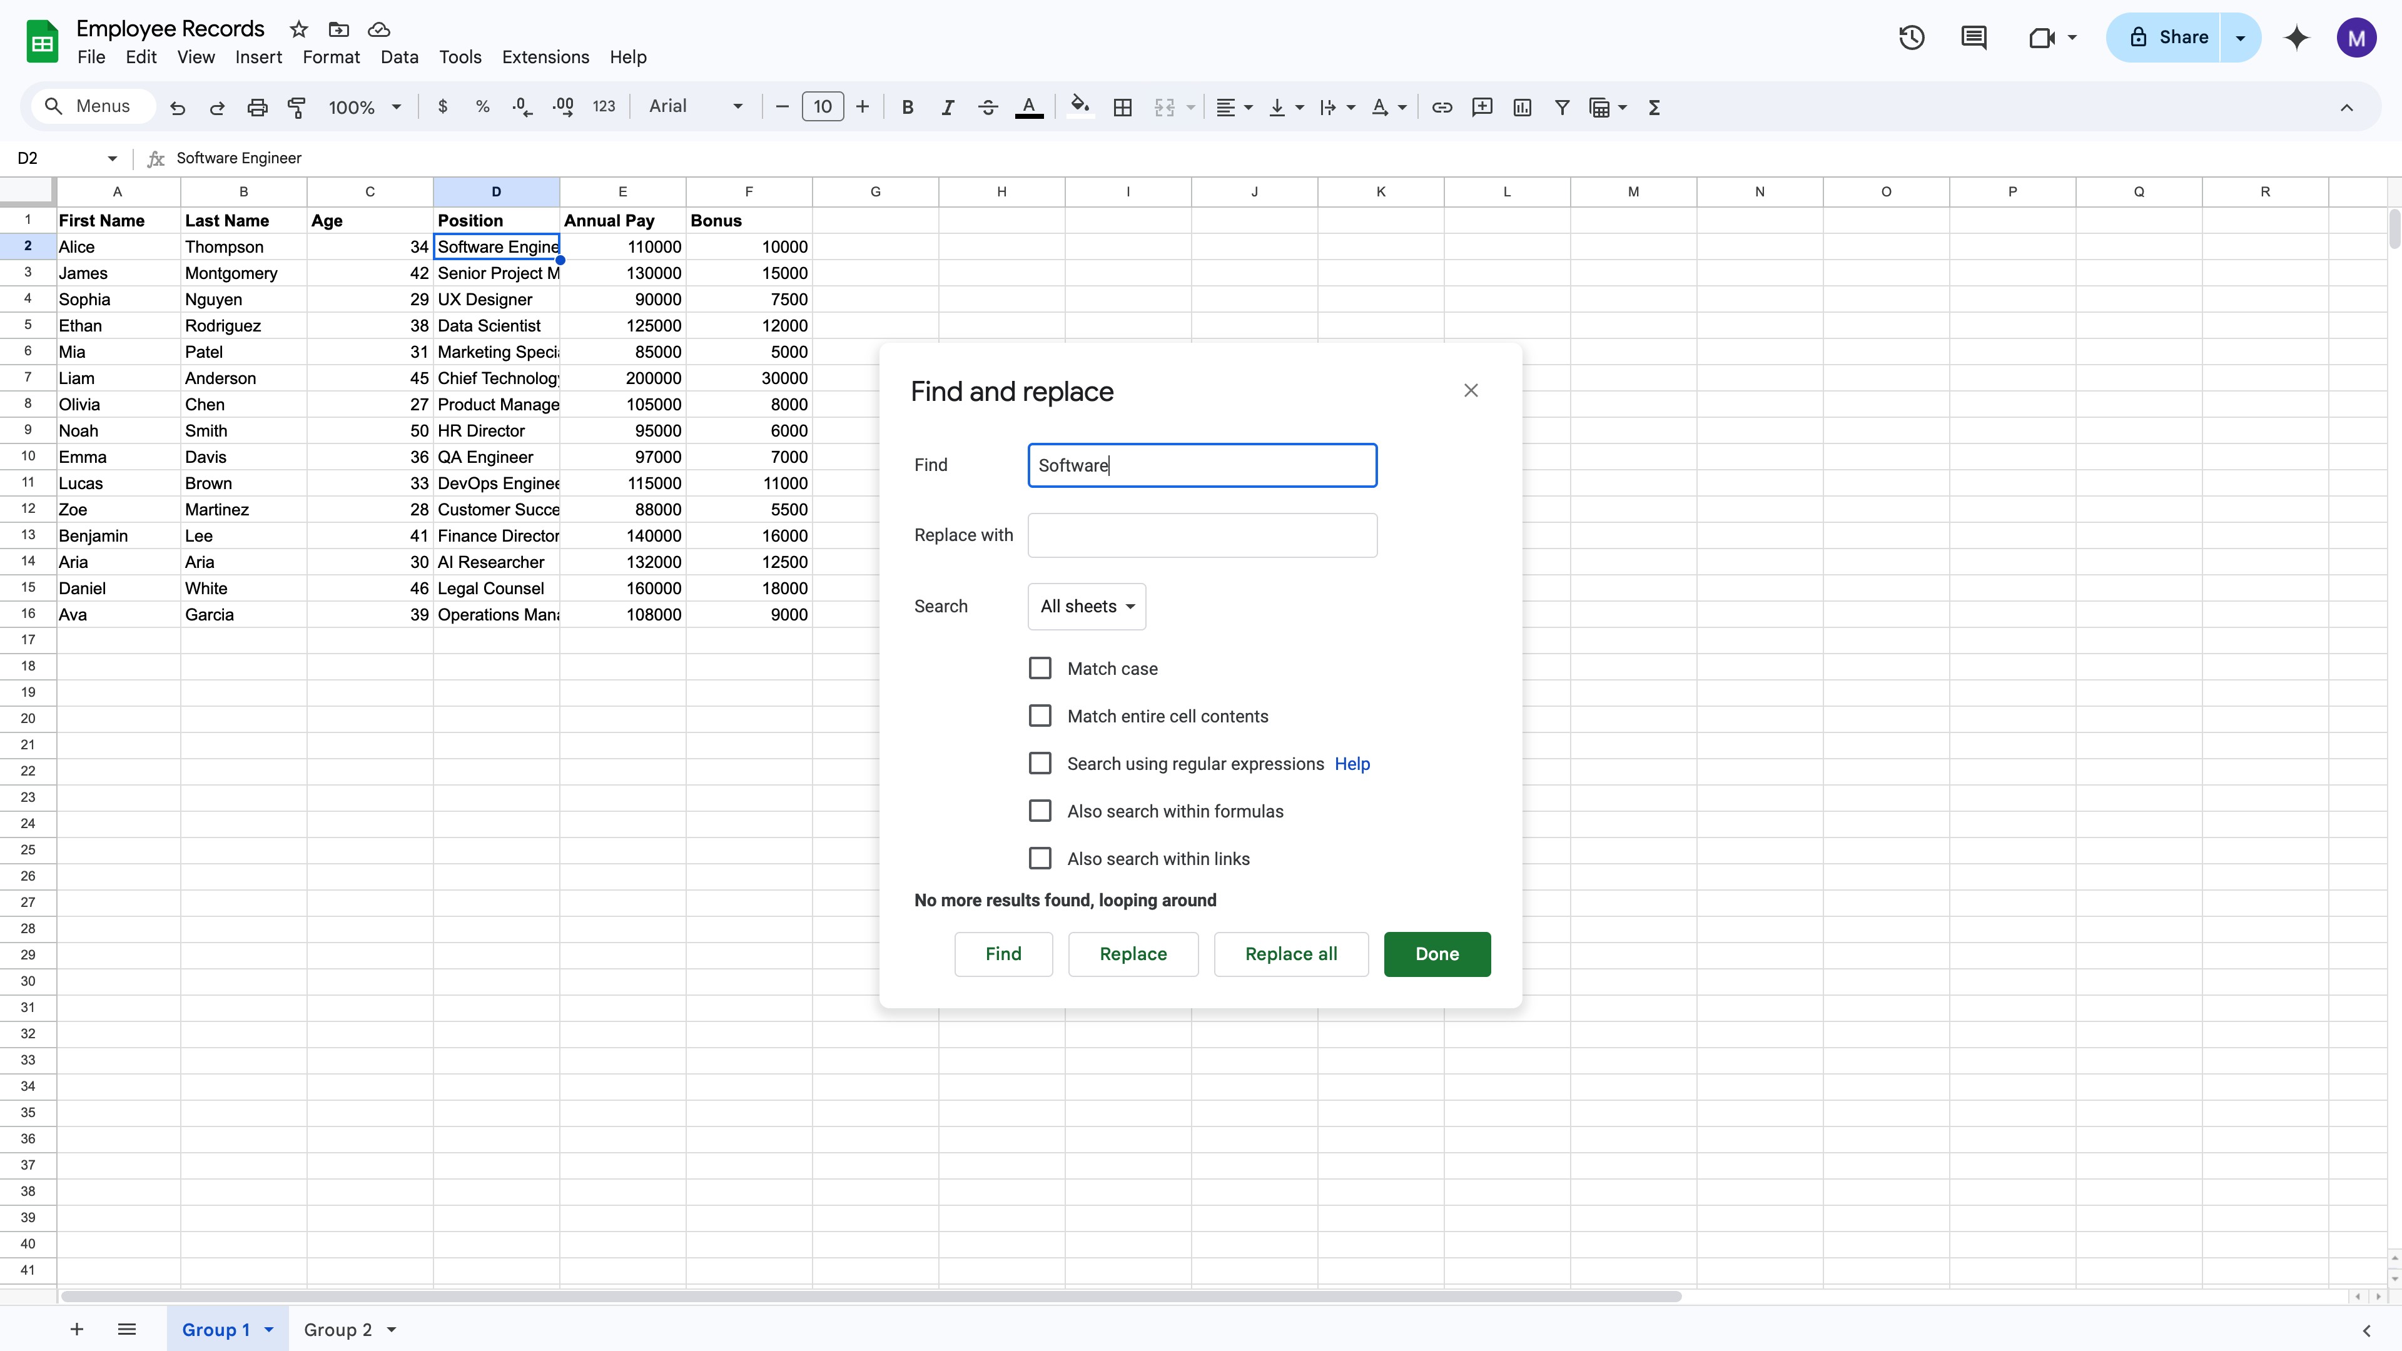Image resolution: width=2402 pixels, height=1351 pixels.
Task: Open the all sheets list icon
Action: click(127, 1330)
